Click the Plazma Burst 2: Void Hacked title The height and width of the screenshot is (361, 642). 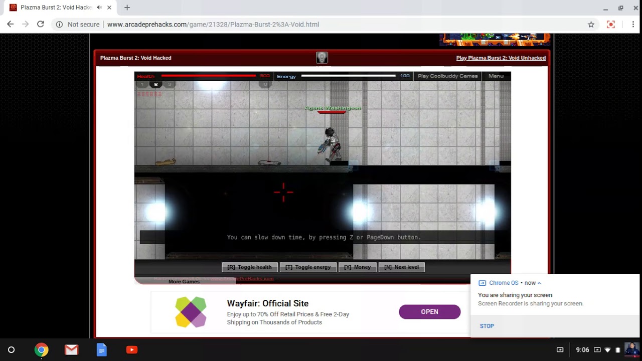pyautogui.click(x=135, y=58)
